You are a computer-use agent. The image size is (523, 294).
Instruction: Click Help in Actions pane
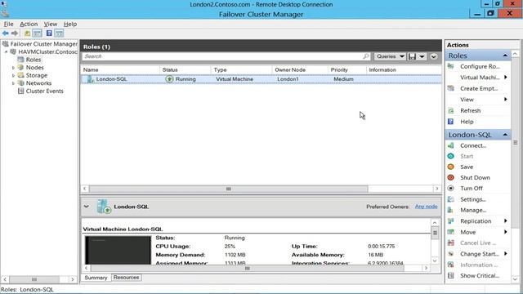(467, 122)
